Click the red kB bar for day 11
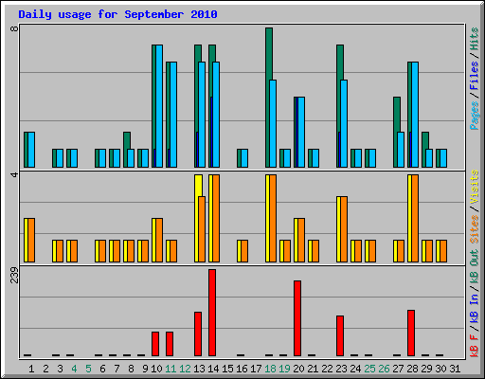The image size is (485, 379). (170, 344)
